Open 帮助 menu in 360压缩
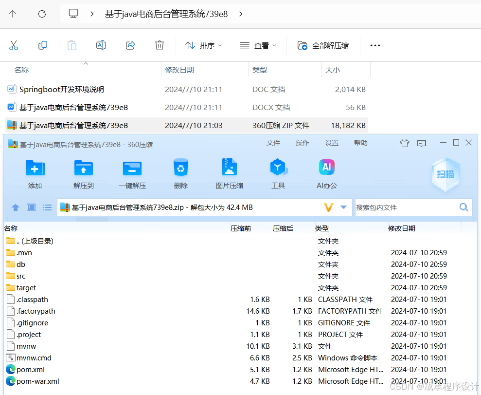The height and width of the screenshot is (395, 481). pos(361,143)
